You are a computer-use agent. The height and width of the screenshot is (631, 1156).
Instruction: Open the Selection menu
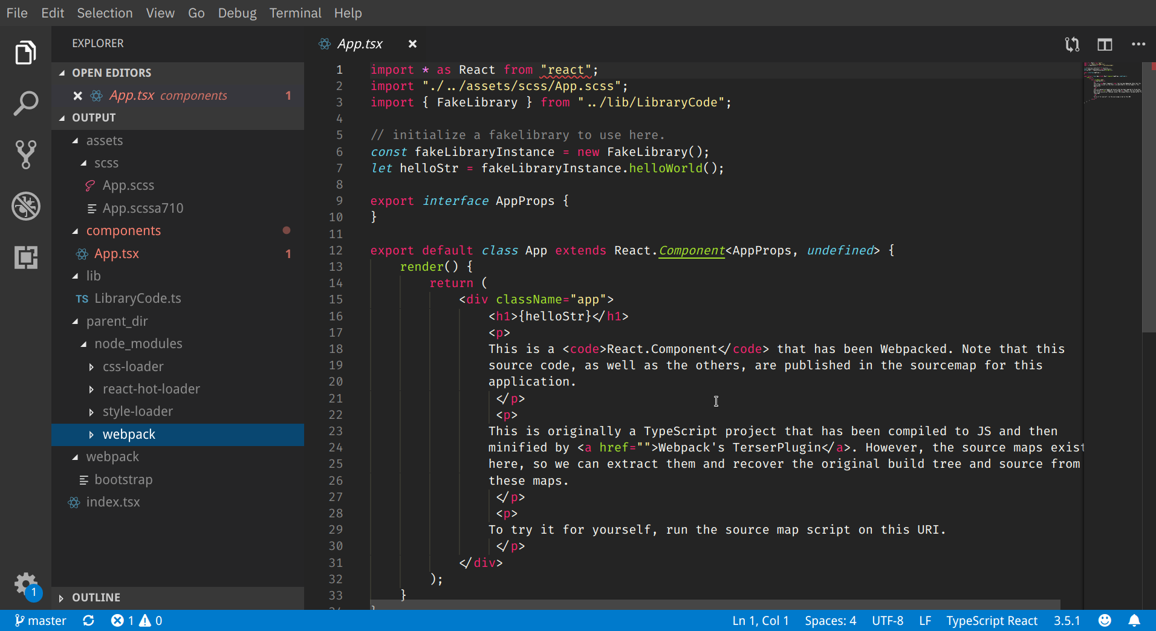105,13
